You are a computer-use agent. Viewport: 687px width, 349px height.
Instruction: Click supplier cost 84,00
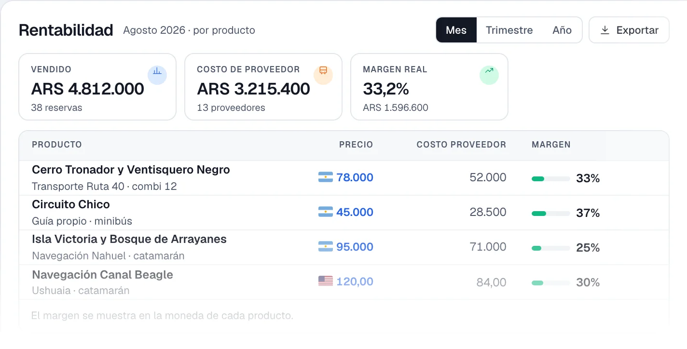click(x=492, y=282)
